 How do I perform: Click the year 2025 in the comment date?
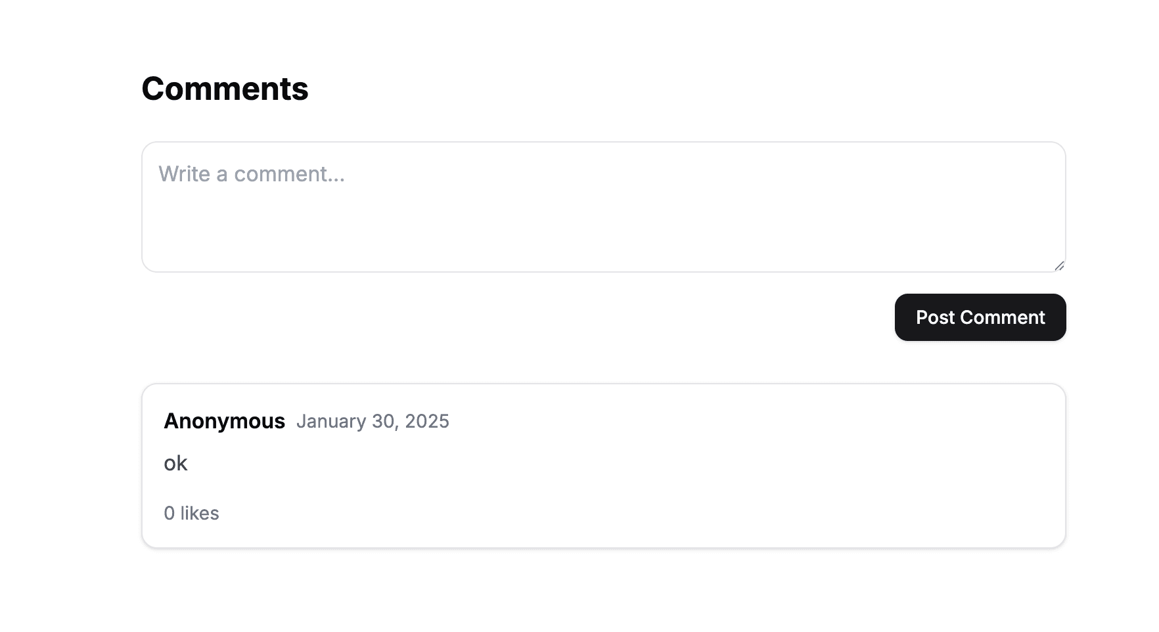point(427,421)
